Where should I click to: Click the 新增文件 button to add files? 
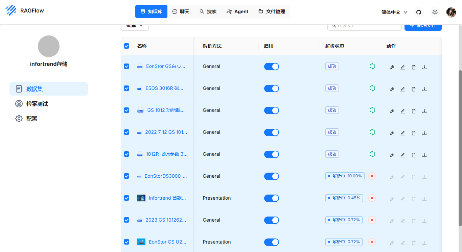tap(423, 25)
